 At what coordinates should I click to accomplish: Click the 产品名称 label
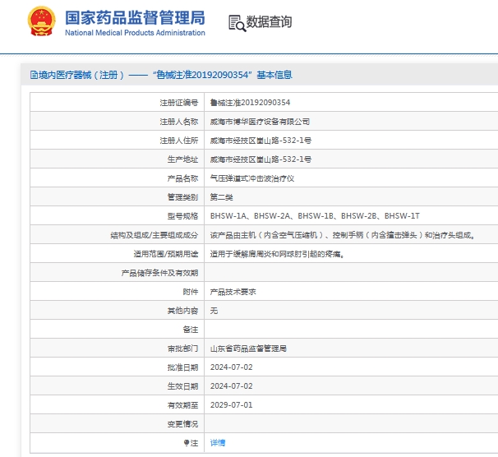(x=182, y=178)
